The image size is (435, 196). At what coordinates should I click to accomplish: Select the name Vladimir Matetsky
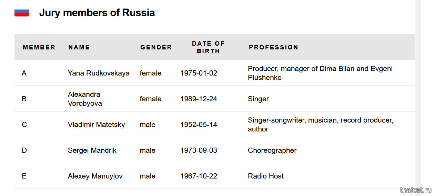tap(96, 125)
